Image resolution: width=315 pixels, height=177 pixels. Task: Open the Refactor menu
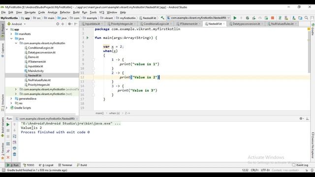point(65,12)
